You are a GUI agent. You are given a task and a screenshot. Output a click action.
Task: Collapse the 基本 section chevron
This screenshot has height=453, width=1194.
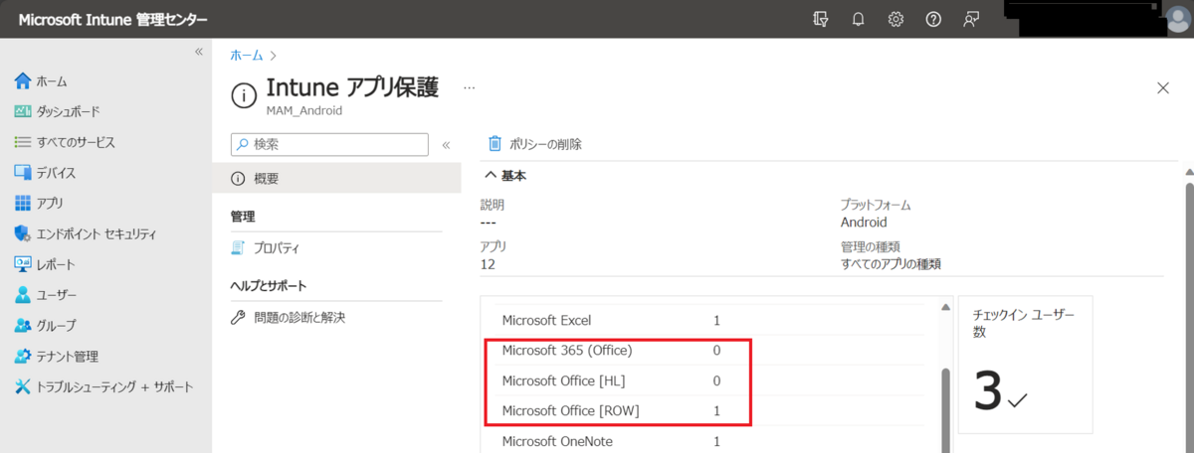490,176
